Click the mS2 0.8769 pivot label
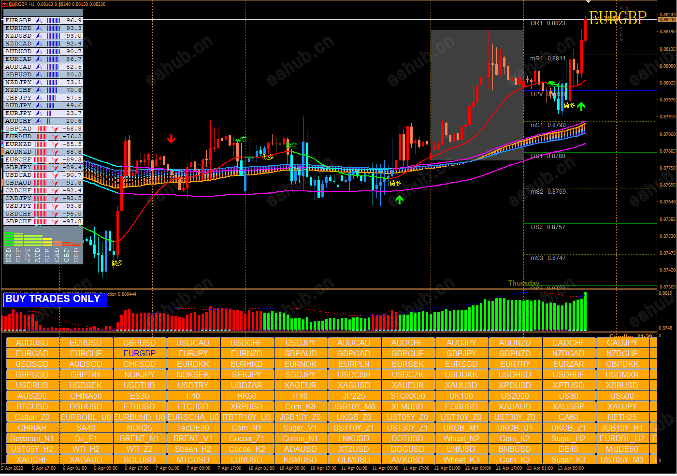The image size is (677, 476). click(548, 191)
